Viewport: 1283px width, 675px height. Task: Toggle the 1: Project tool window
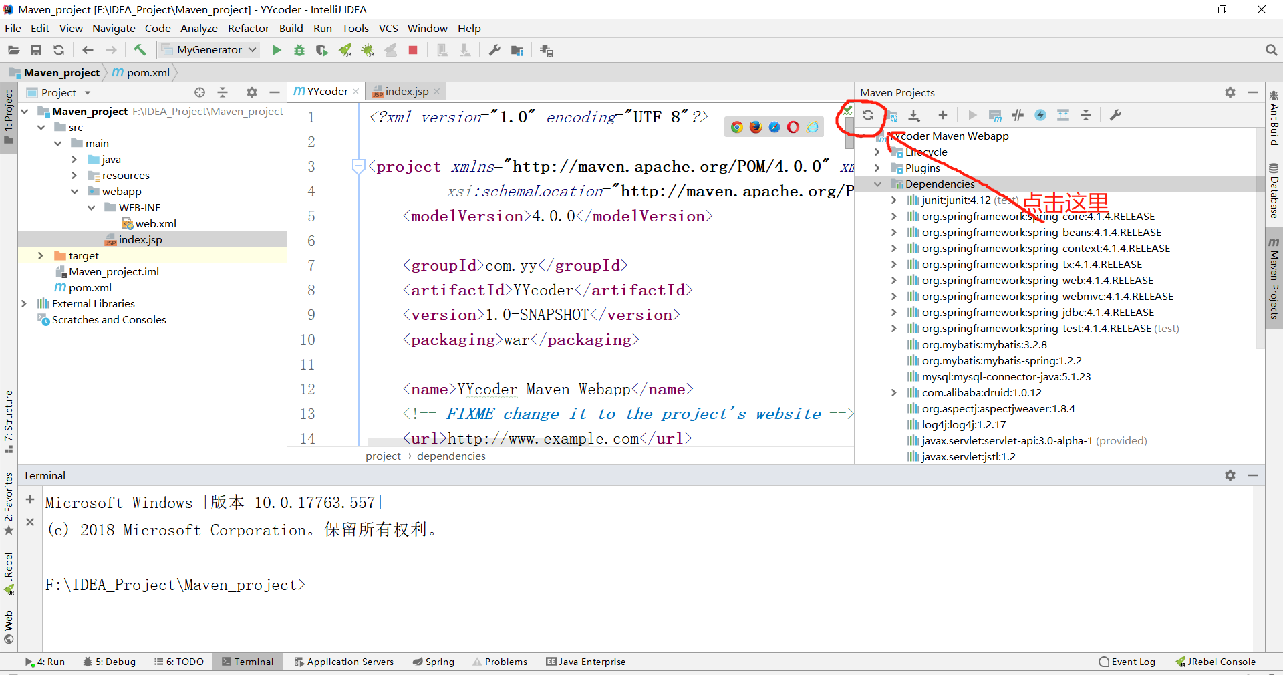[9, 118]
